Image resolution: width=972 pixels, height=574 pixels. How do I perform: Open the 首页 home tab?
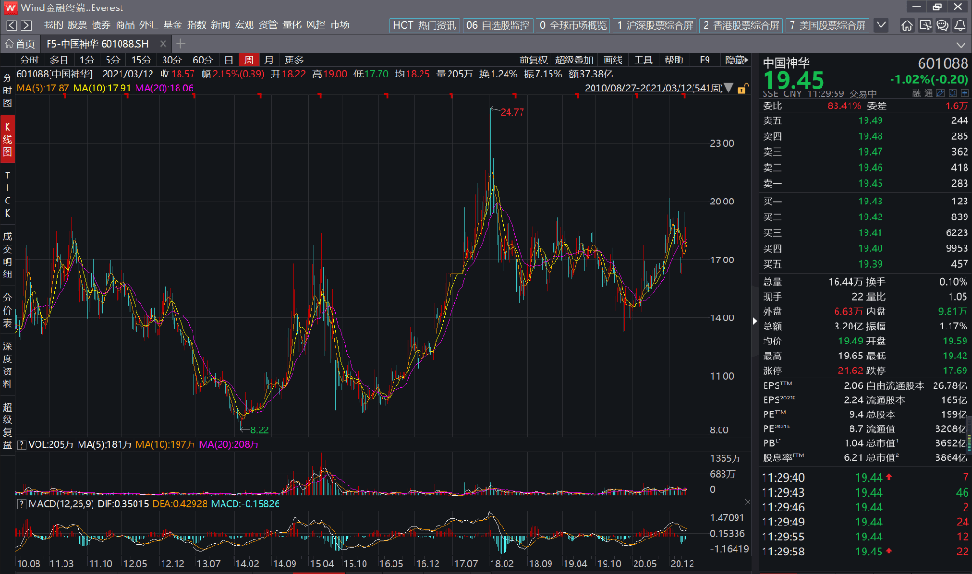coord(20,43)
